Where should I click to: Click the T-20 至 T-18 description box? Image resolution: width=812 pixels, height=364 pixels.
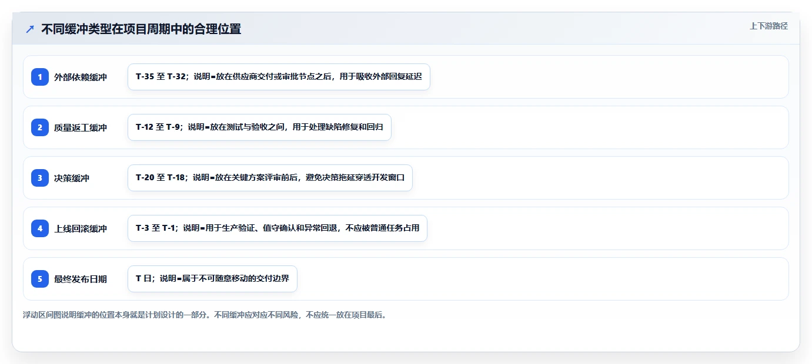pos(270,178)
